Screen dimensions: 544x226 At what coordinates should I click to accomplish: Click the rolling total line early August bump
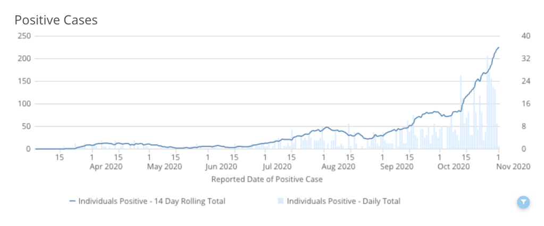[x=327, y=128]
